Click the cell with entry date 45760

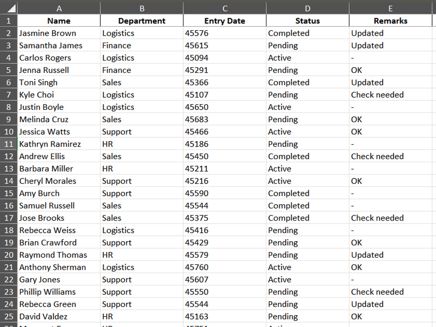(225, 267)
